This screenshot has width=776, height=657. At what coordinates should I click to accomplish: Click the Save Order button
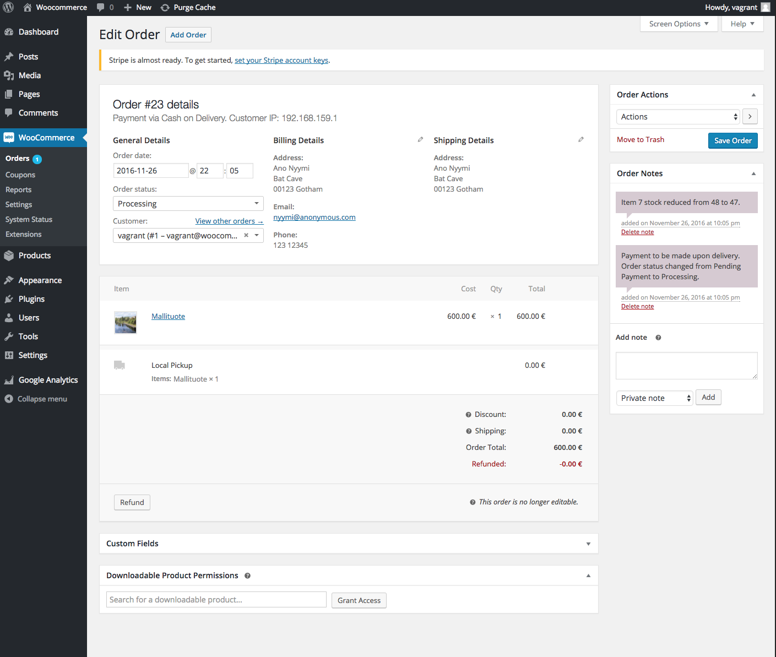click(733, 140)
